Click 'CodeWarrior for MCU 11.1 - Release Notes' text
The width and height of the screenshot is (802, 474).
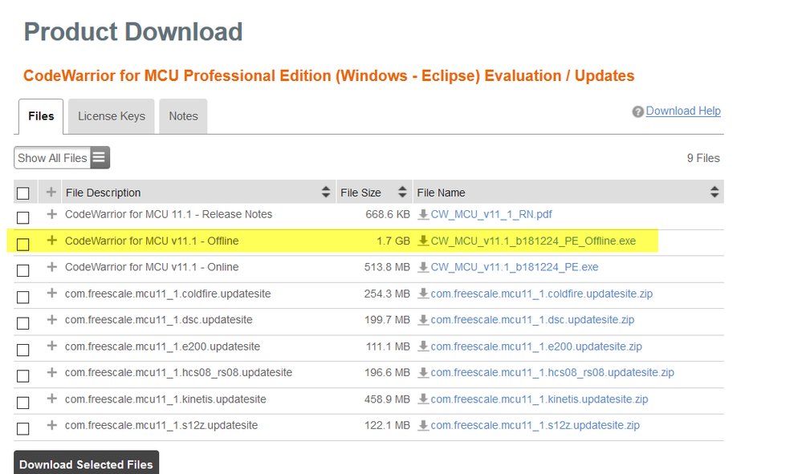point(169,214)
